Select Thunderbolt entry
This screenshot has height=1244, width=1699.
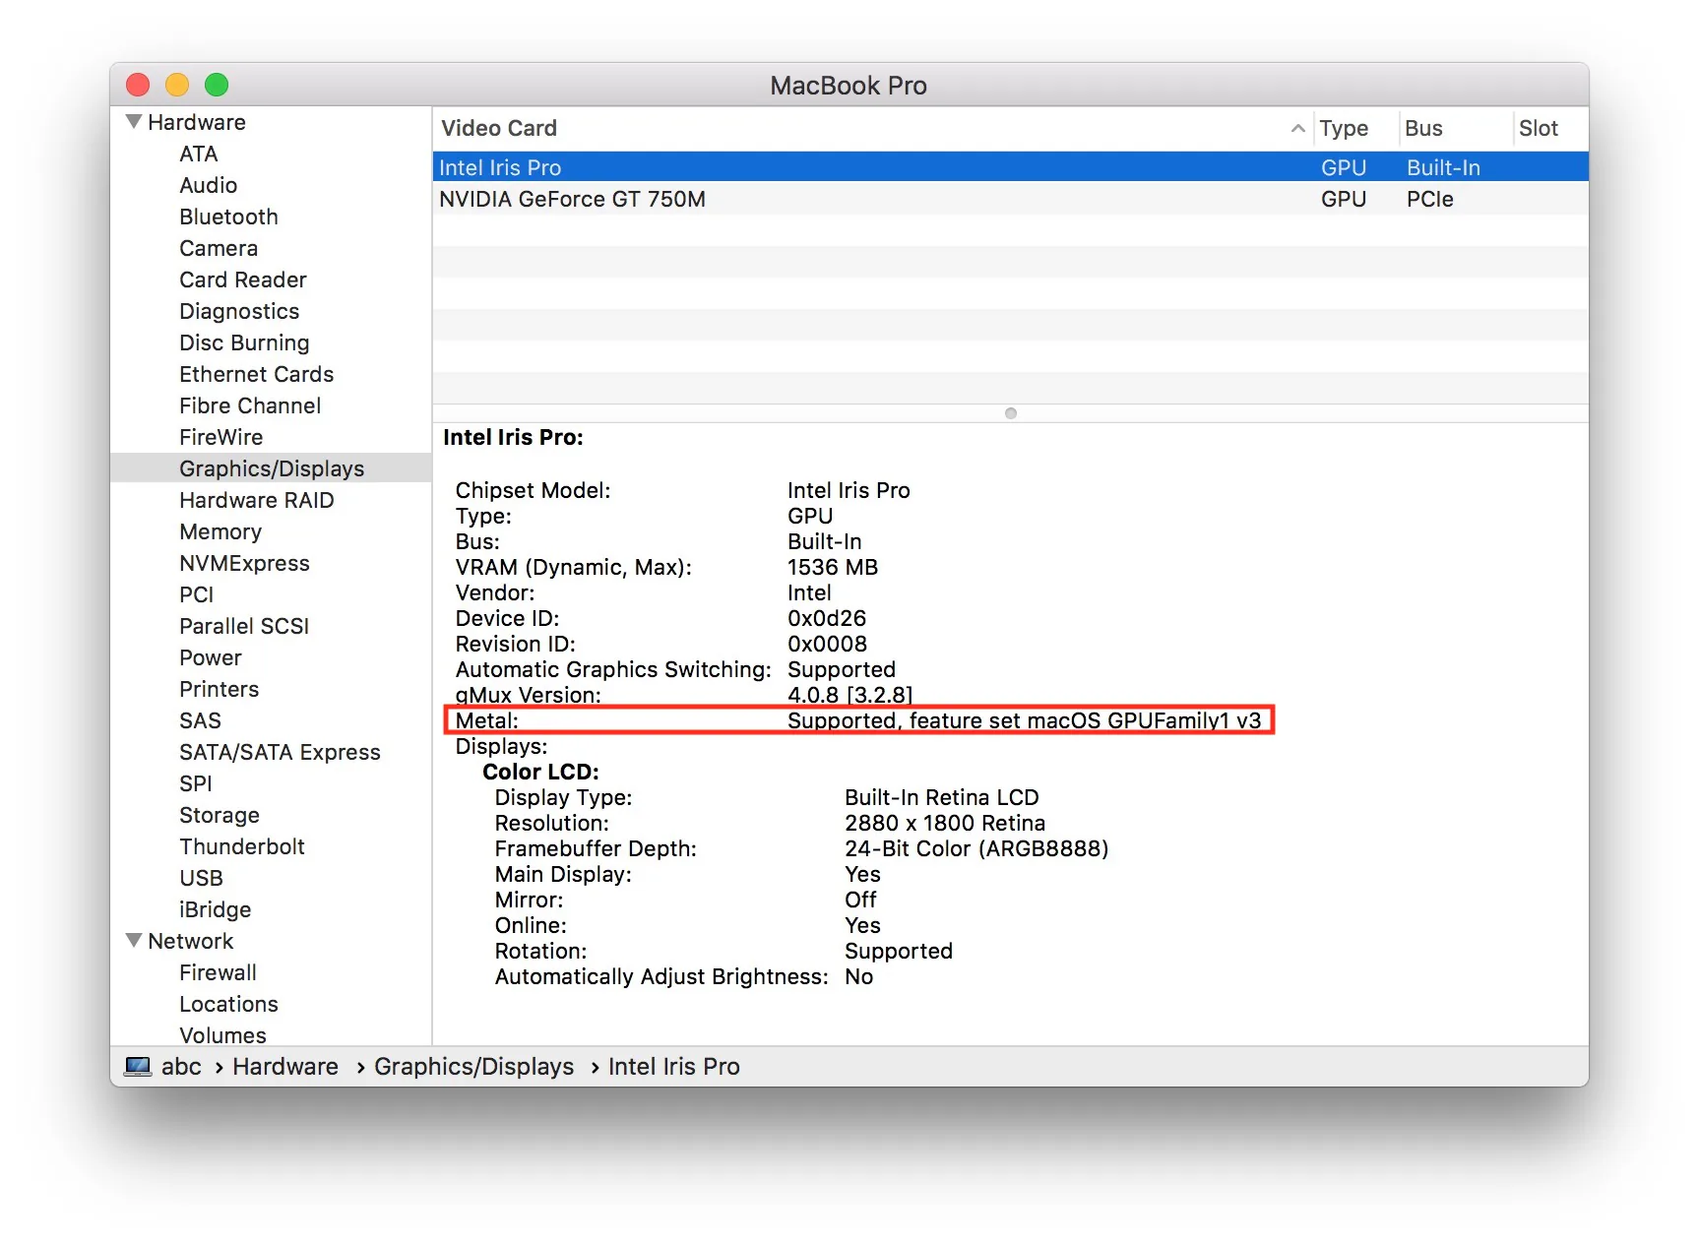[x=242, y=846]
